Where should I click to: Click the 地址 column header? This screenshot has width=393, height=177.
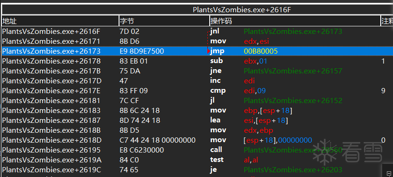point(60,21)
